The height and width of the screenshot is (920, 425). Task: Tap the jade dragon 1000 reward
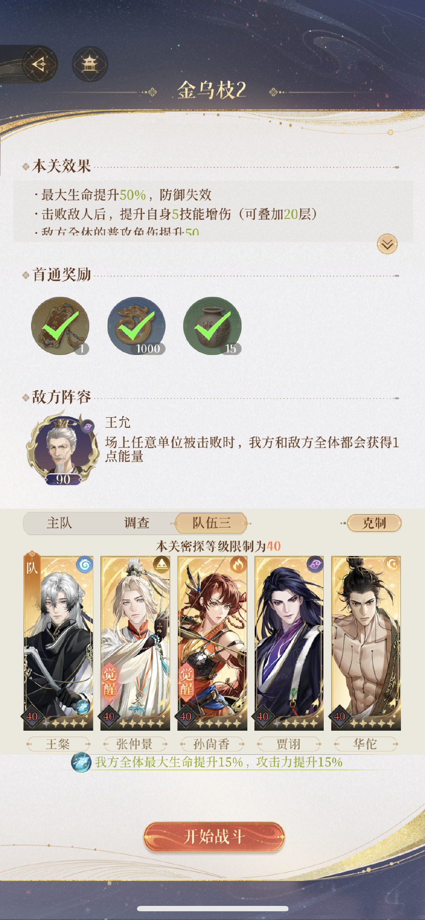(x=137, y=326)
